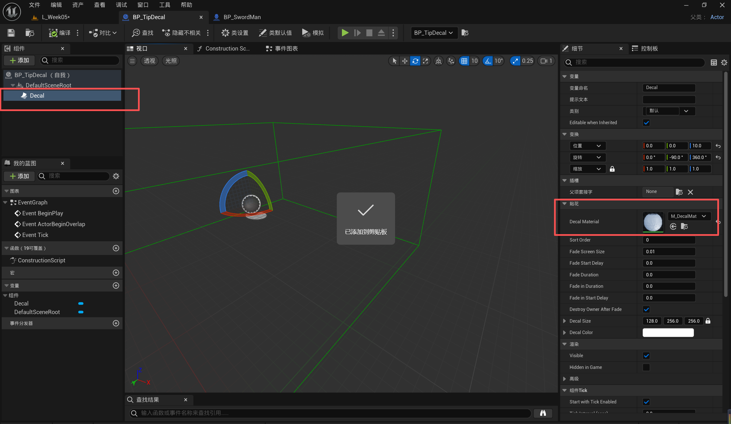The image size is (731, 424).
Task: Toggle Editable when Inherited checkbox
Action: point(646,123)
